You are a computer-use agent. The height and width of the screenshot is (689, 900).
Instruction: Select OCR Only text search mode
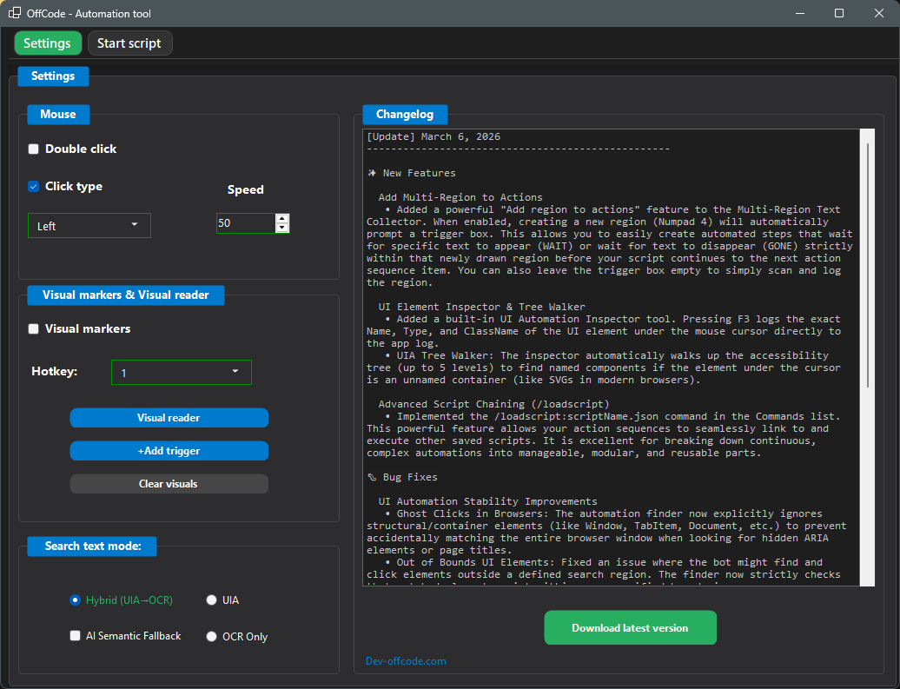pyautogui.click(x=211, y=636)
